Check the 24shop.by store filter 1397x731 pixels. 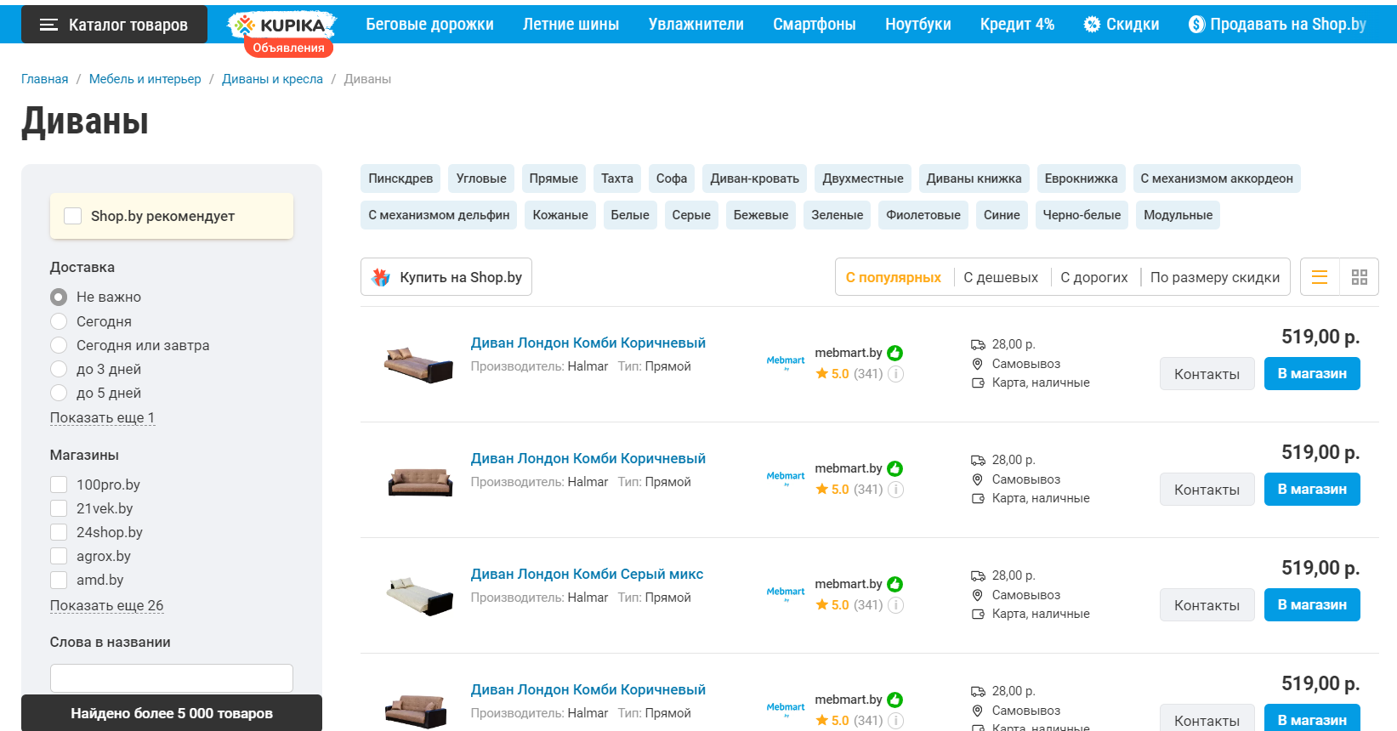tap(59, 532)
